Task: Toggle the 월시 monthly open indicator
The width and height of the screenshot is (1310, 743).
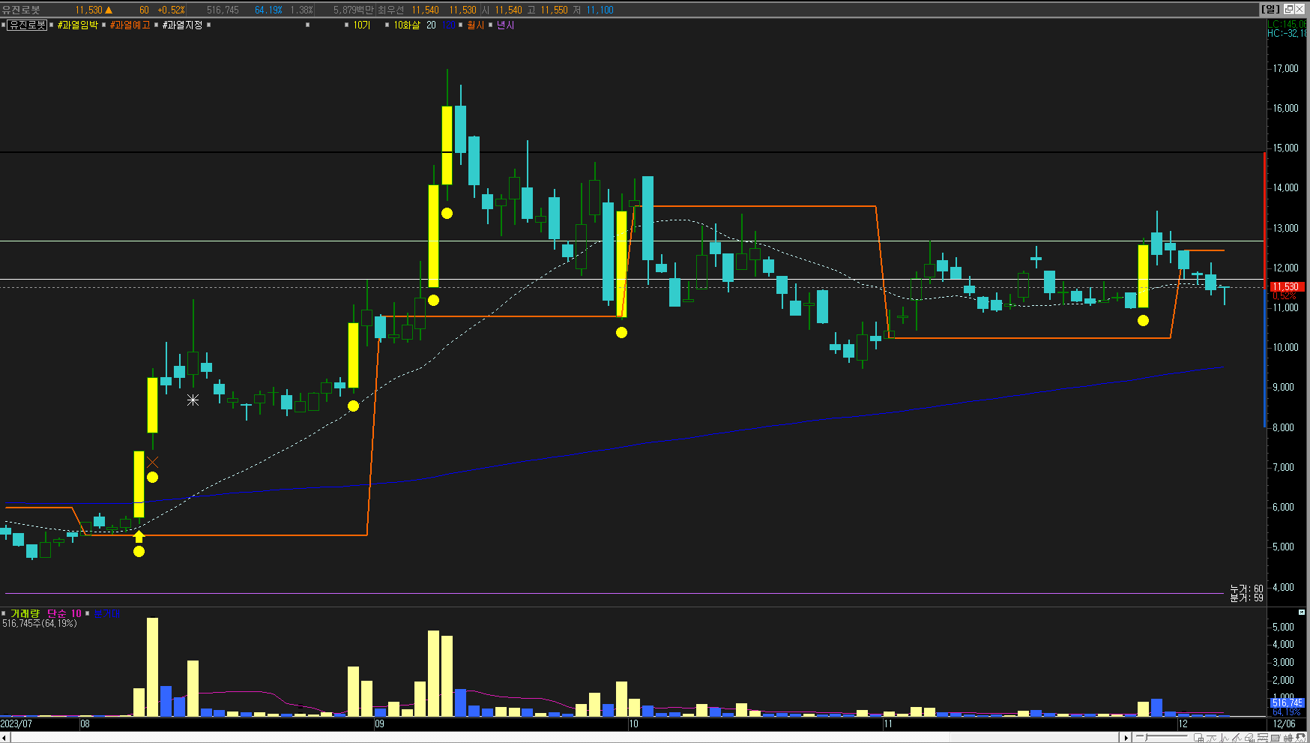Action: point(475,25)
